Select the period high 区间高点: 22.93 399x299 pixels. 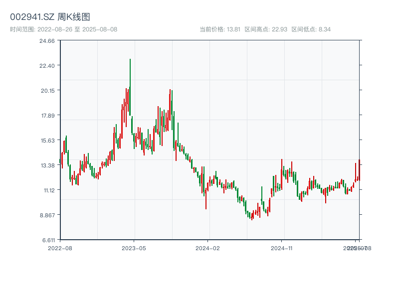[266, 29]
